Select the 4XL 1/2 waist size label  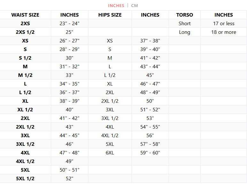[25, 161]
